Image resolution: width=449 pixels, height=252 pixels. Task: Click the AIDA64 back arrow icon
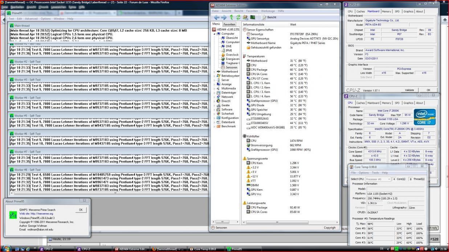[x=216, y=17]
